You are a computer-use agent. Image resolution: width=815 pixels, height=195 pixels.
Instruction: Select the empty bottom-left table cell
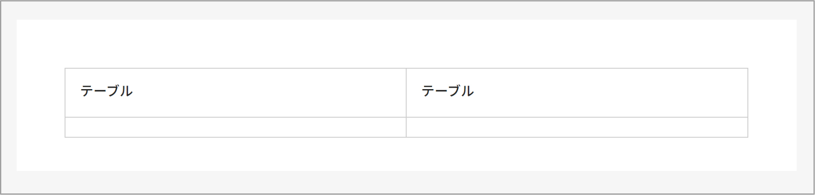tap(236, 127)
